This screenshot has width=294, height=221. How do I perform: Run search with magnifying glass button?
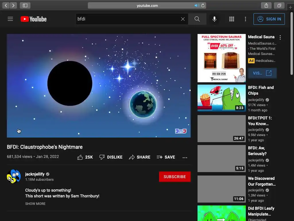pos(197,19)
